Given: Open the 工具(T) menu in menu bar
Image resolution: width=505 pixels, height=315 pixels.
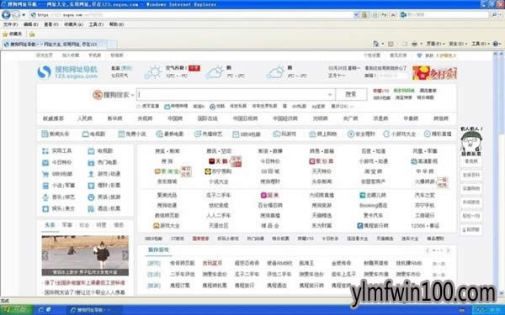Looking at the screenshot, I should coord(96,24).
